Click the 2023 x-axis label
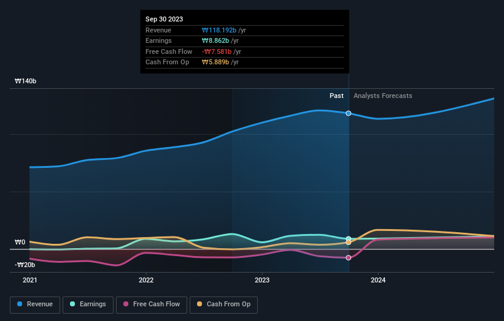 [262, 281]
